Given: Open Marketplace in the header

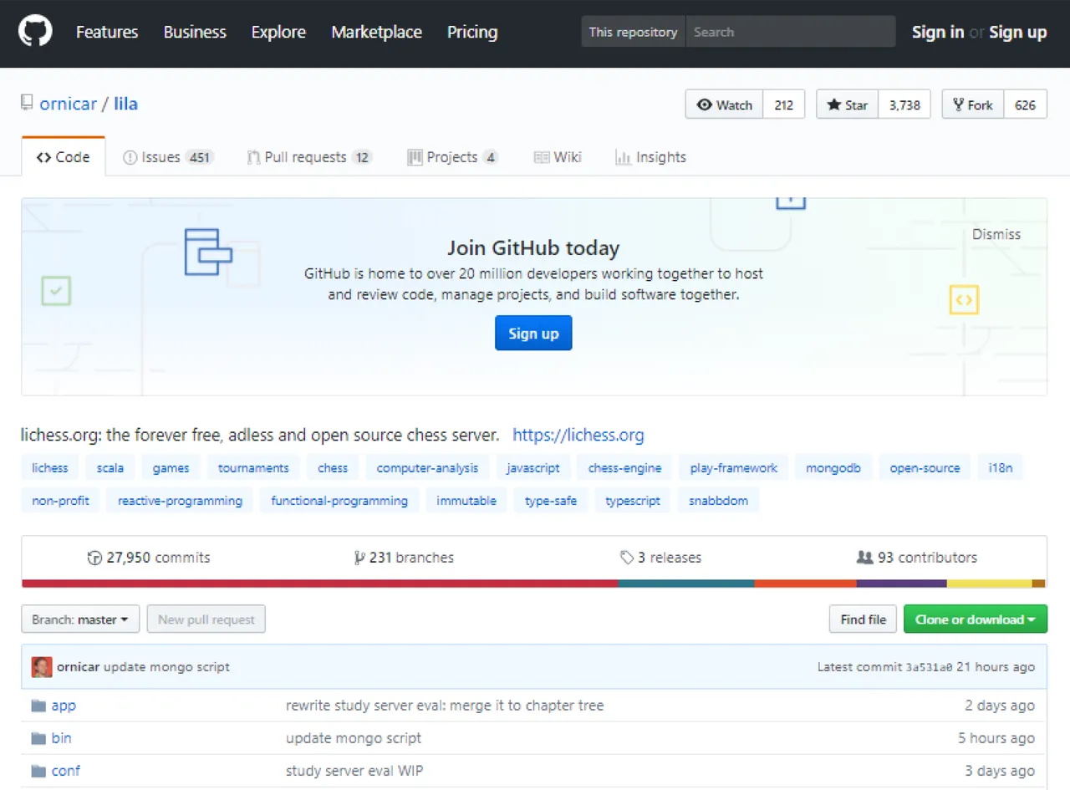Looking at the screenshot, I should tap(376, 32).
